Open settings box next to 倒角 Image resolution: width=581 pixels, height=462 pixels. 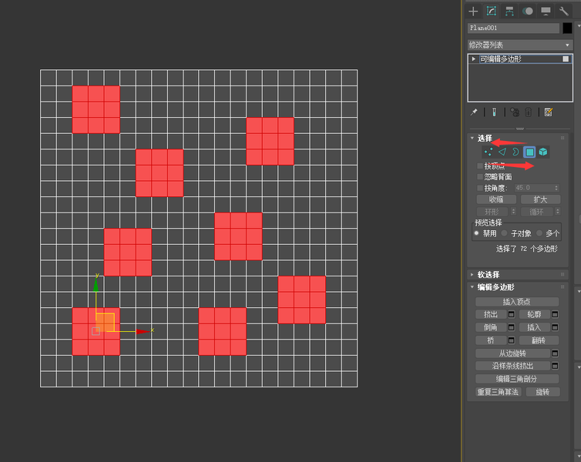pos(512,327)
